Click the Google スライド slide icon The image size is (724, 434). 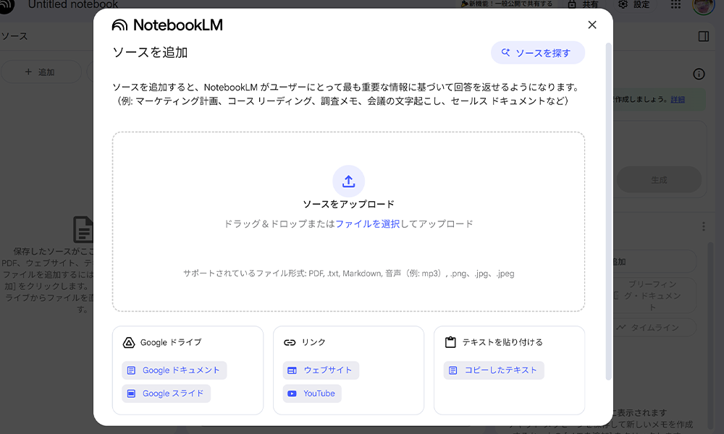(x=131, y=393)
